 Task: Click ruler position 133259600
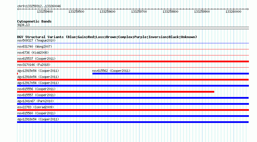coord(107,12)
